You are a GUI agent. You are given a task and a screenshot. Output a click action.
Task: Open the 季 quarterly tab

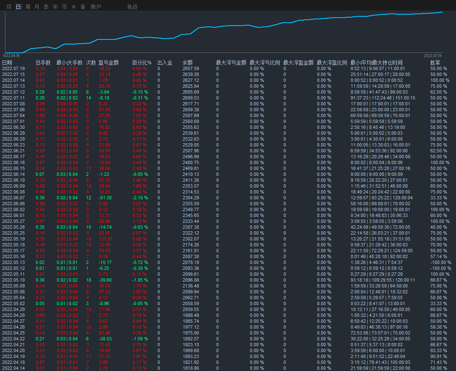(x=46, y=7)
